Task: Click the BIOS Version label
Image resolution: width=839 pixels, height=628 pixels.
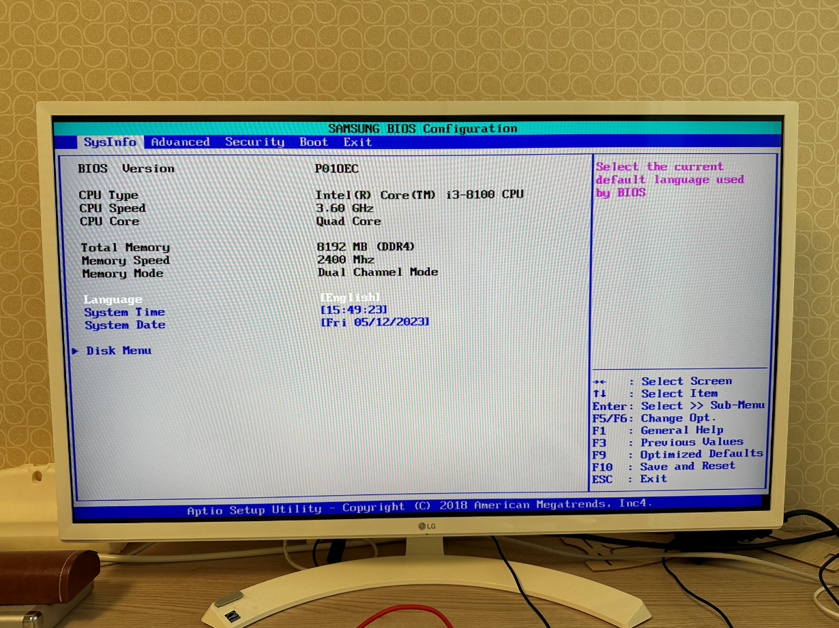Action: (126, 168)
